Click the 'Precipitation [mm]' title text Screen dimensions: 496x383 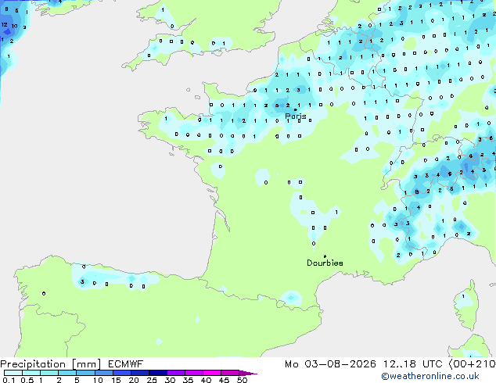coord(51,364)
